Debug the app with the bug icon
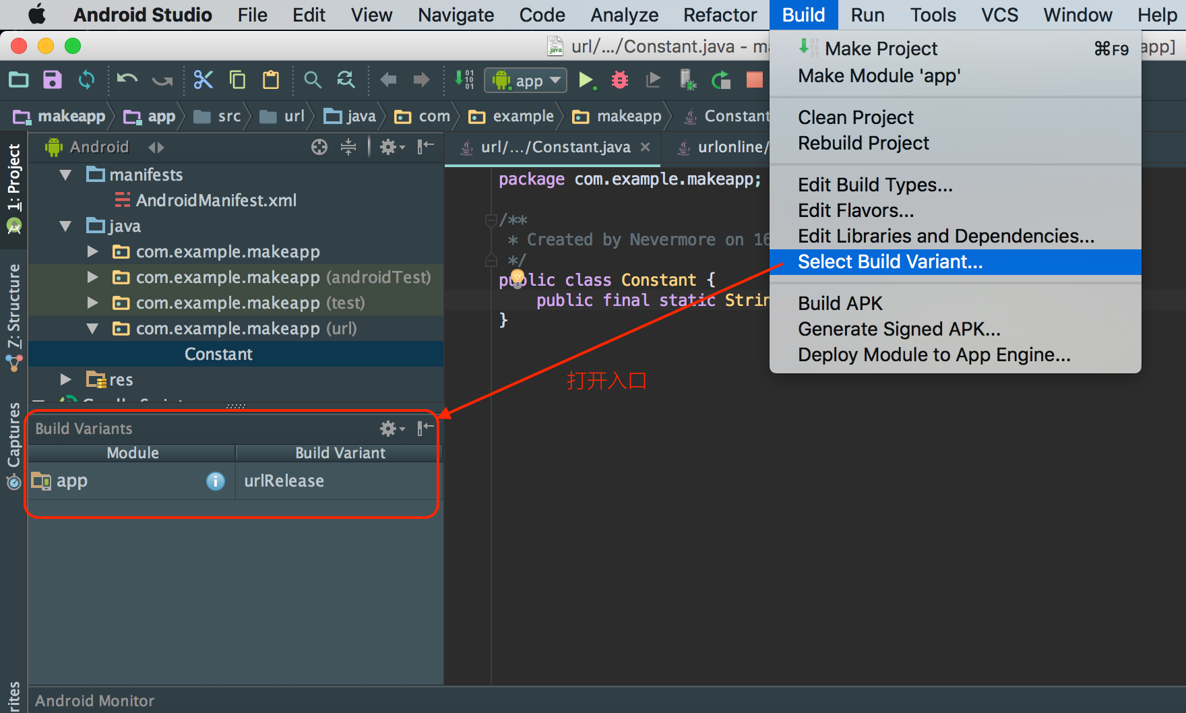Image resolution: width=1186 pixels, height=713 pixels. 619,81
